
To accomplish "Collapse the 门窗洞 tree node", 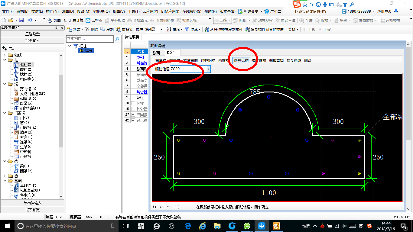I will (x=5, y=113).
